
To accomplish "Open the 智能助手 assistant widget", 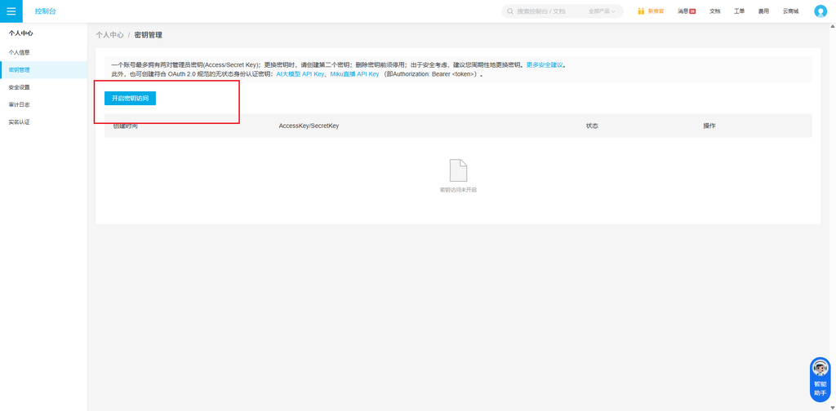I will point(820,379).
